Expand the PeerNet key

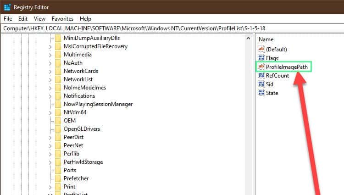click(50, 146)
